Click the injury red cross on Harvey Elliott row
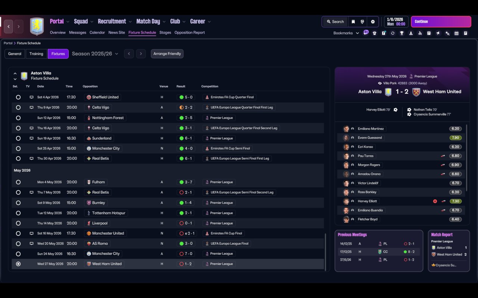 (435, 201)
